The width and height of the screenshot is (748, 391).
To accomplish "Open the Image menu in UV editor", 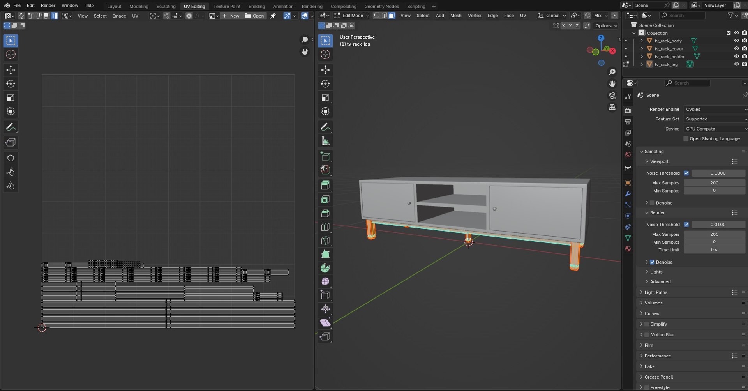I will 119,16.
